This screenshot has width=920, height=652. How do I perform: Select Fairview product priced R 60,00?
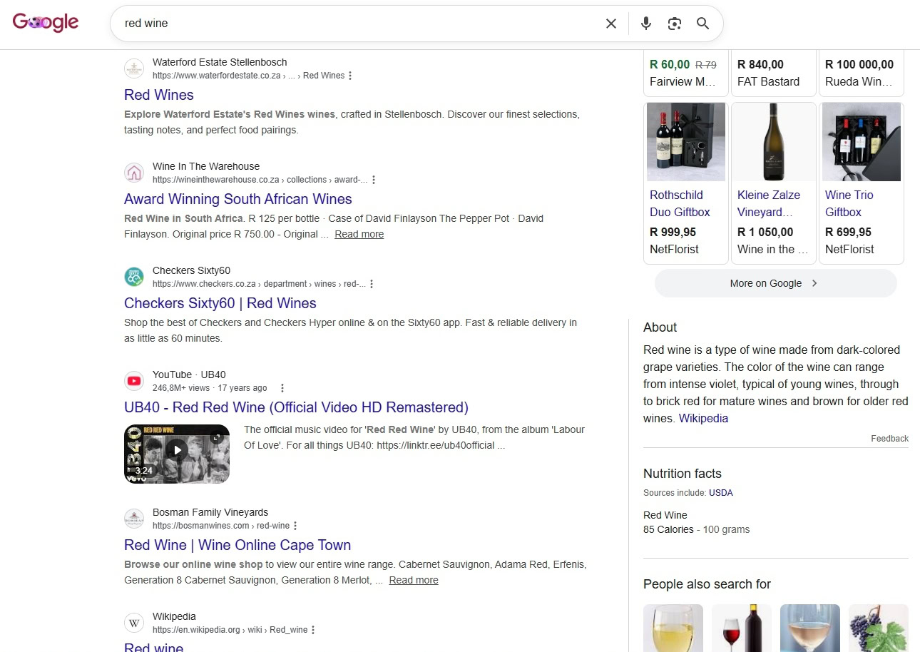pos(686,72)
